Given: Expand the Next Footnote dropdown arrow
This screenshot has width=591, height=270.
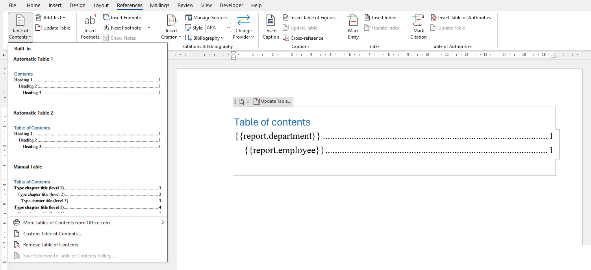Looking at the screenshot, I should [149, 28].
